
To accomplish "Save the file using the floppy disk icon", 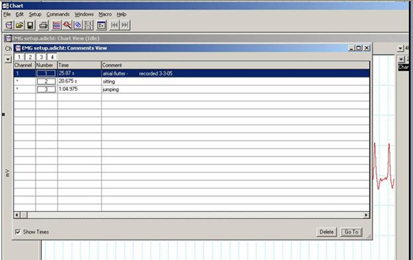I will click(x=30, y=25).
